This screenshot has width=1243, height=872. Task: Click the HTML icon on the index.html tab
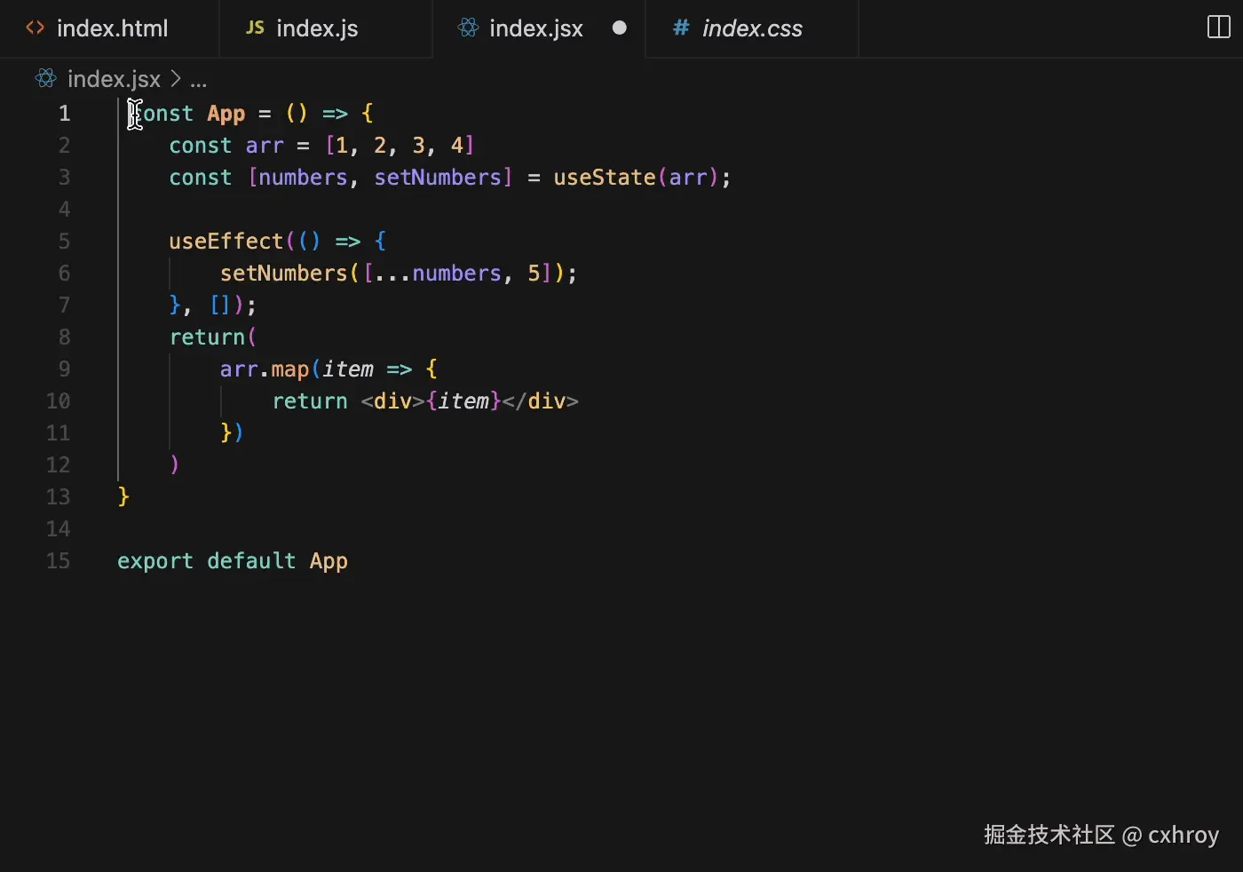35,28
